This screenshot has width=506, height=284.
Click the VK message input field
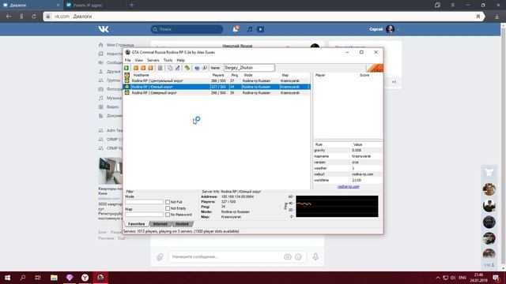tap(226, 256)
